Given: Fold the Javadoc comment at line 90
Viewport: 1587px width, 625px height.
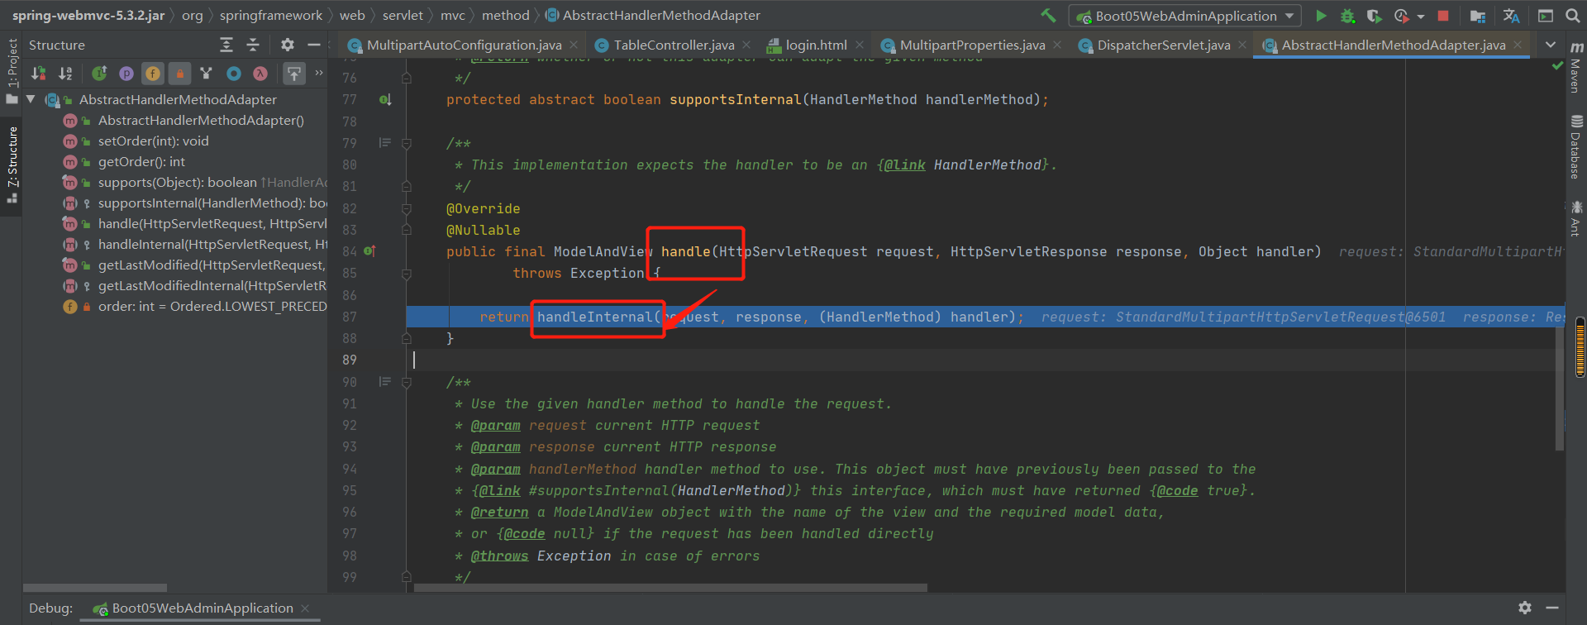Looking at the screenshot, I should (x=407, y=382).
